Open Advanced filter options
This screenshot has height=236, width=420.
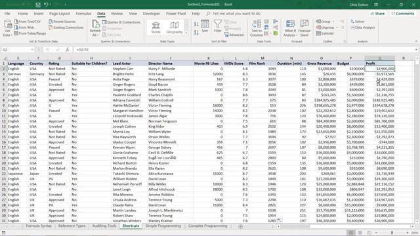(234, 35)
